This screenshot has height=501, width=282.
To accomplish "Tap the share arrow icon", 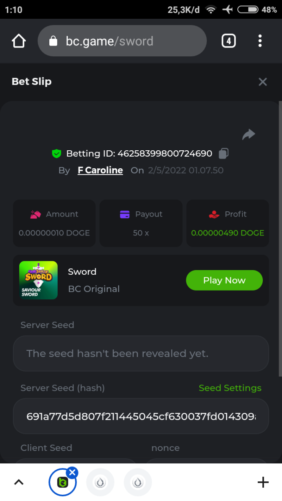I will (249, 134).
